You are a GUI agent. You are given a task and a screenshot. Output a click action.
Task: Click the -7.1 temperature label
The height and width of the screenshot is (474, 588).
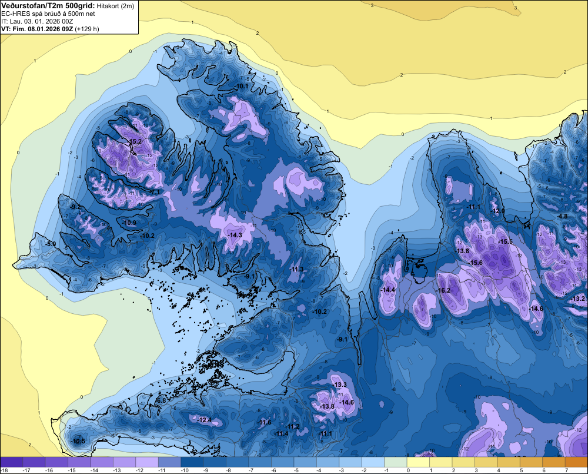(x=154, y=192)
